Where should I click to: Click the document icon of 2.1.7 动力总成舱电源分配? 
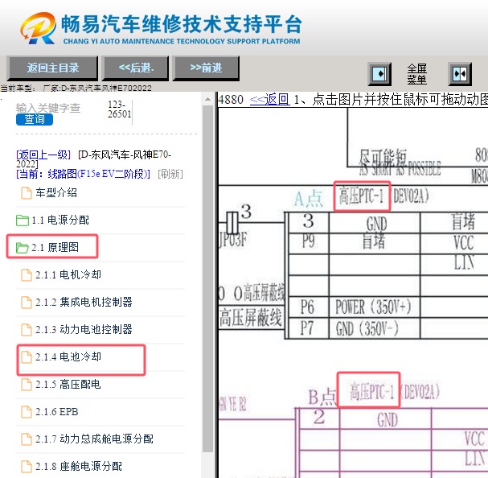[27, 439]
